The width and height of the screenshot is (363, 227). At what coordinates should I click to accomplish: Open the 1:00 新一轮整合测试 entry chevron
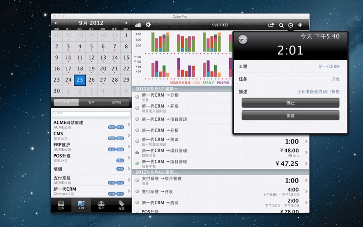[306, 141]
